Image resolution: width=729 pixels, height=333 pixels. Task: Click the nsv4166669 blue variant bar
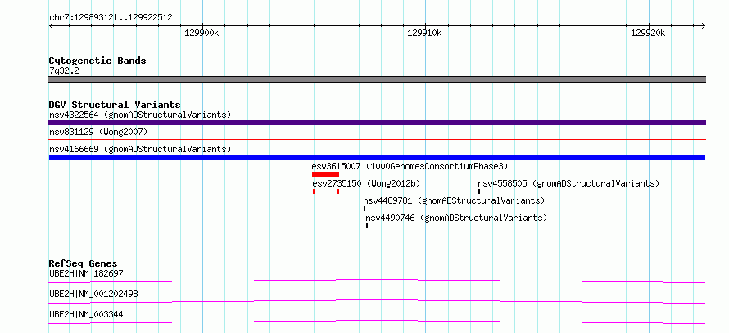(x=377, y=157)
